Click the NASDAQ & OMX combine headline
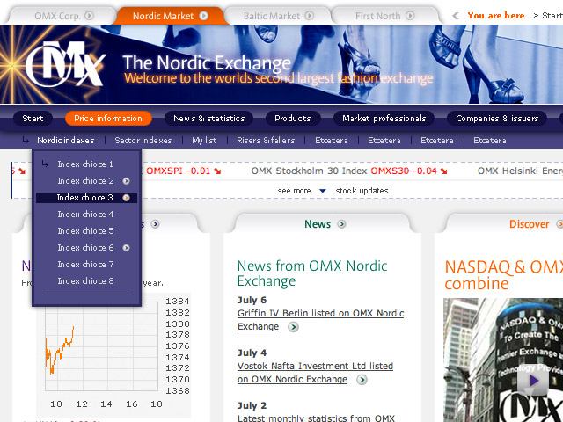 pos(503,275)
